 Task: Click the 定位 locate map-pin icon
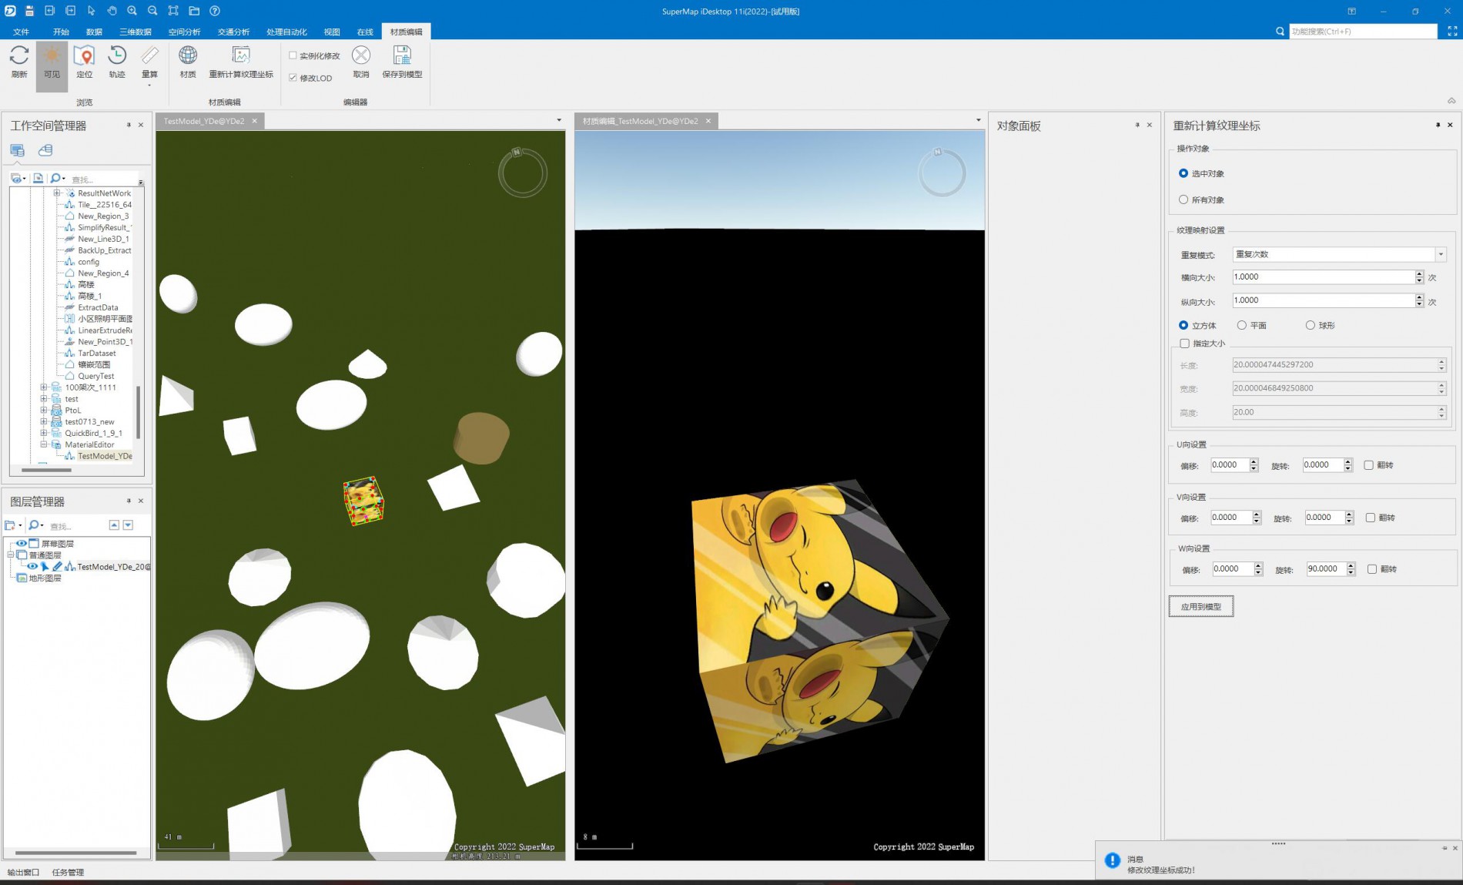[x=84, y=55]
